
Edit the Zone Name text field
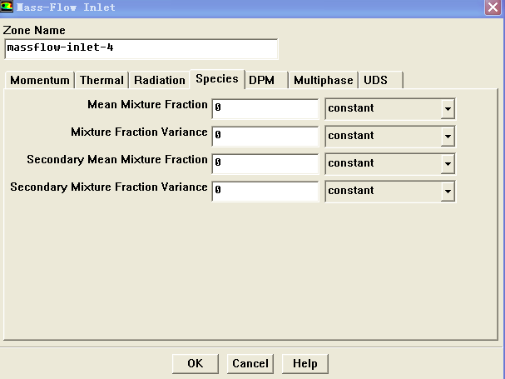tap(141, 48)
